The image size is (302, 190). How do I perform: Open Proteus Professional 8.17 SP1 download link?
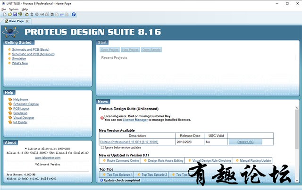pyautogui.click(x=129, y=142)
